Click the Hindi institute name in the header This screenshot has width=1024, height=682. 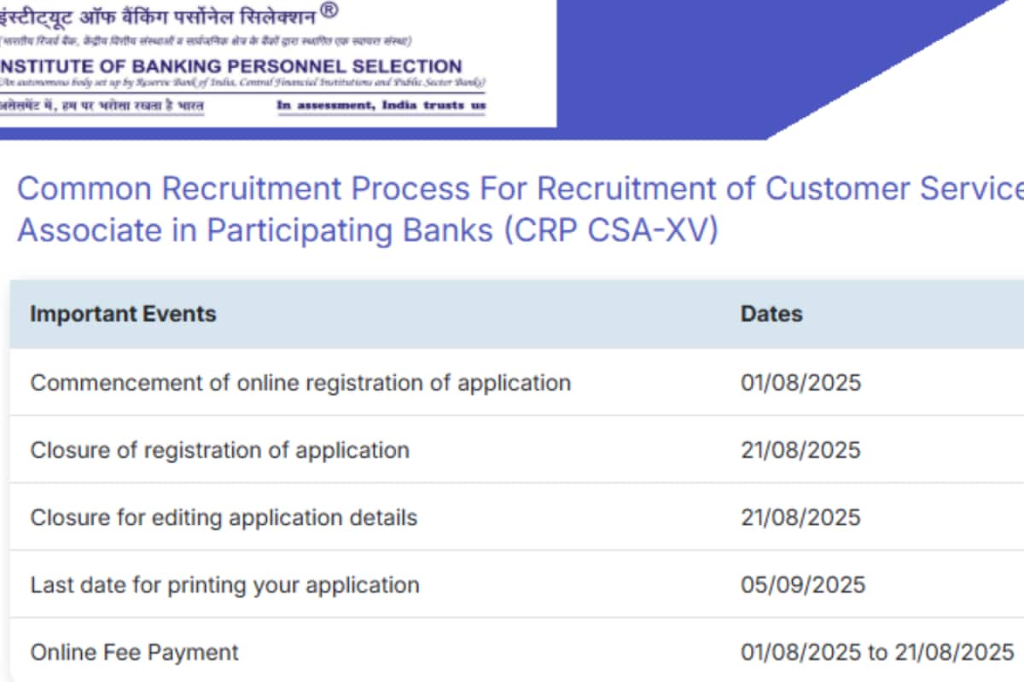coord(157,16)
